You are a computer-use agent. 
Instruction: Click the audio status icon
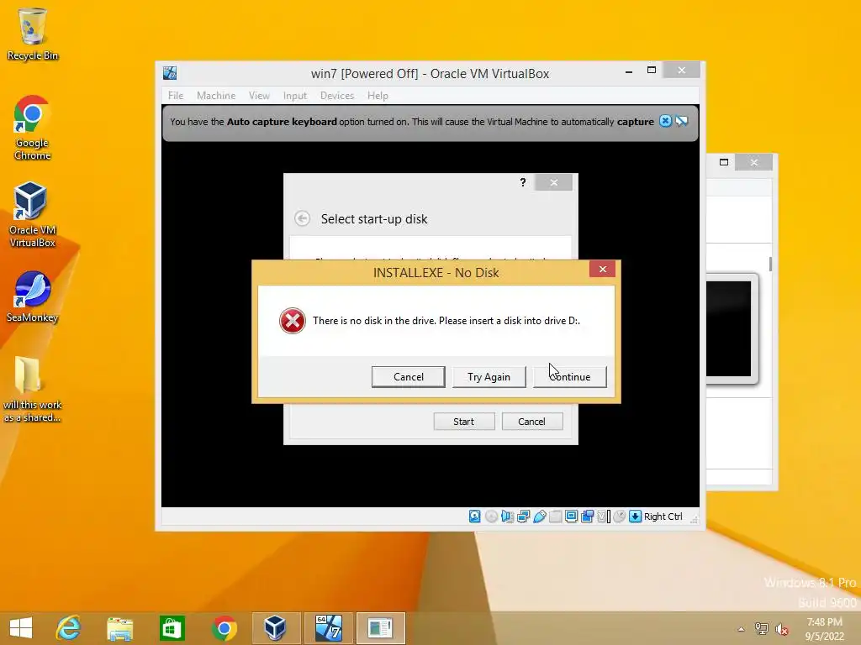click(x=507, y=517)
